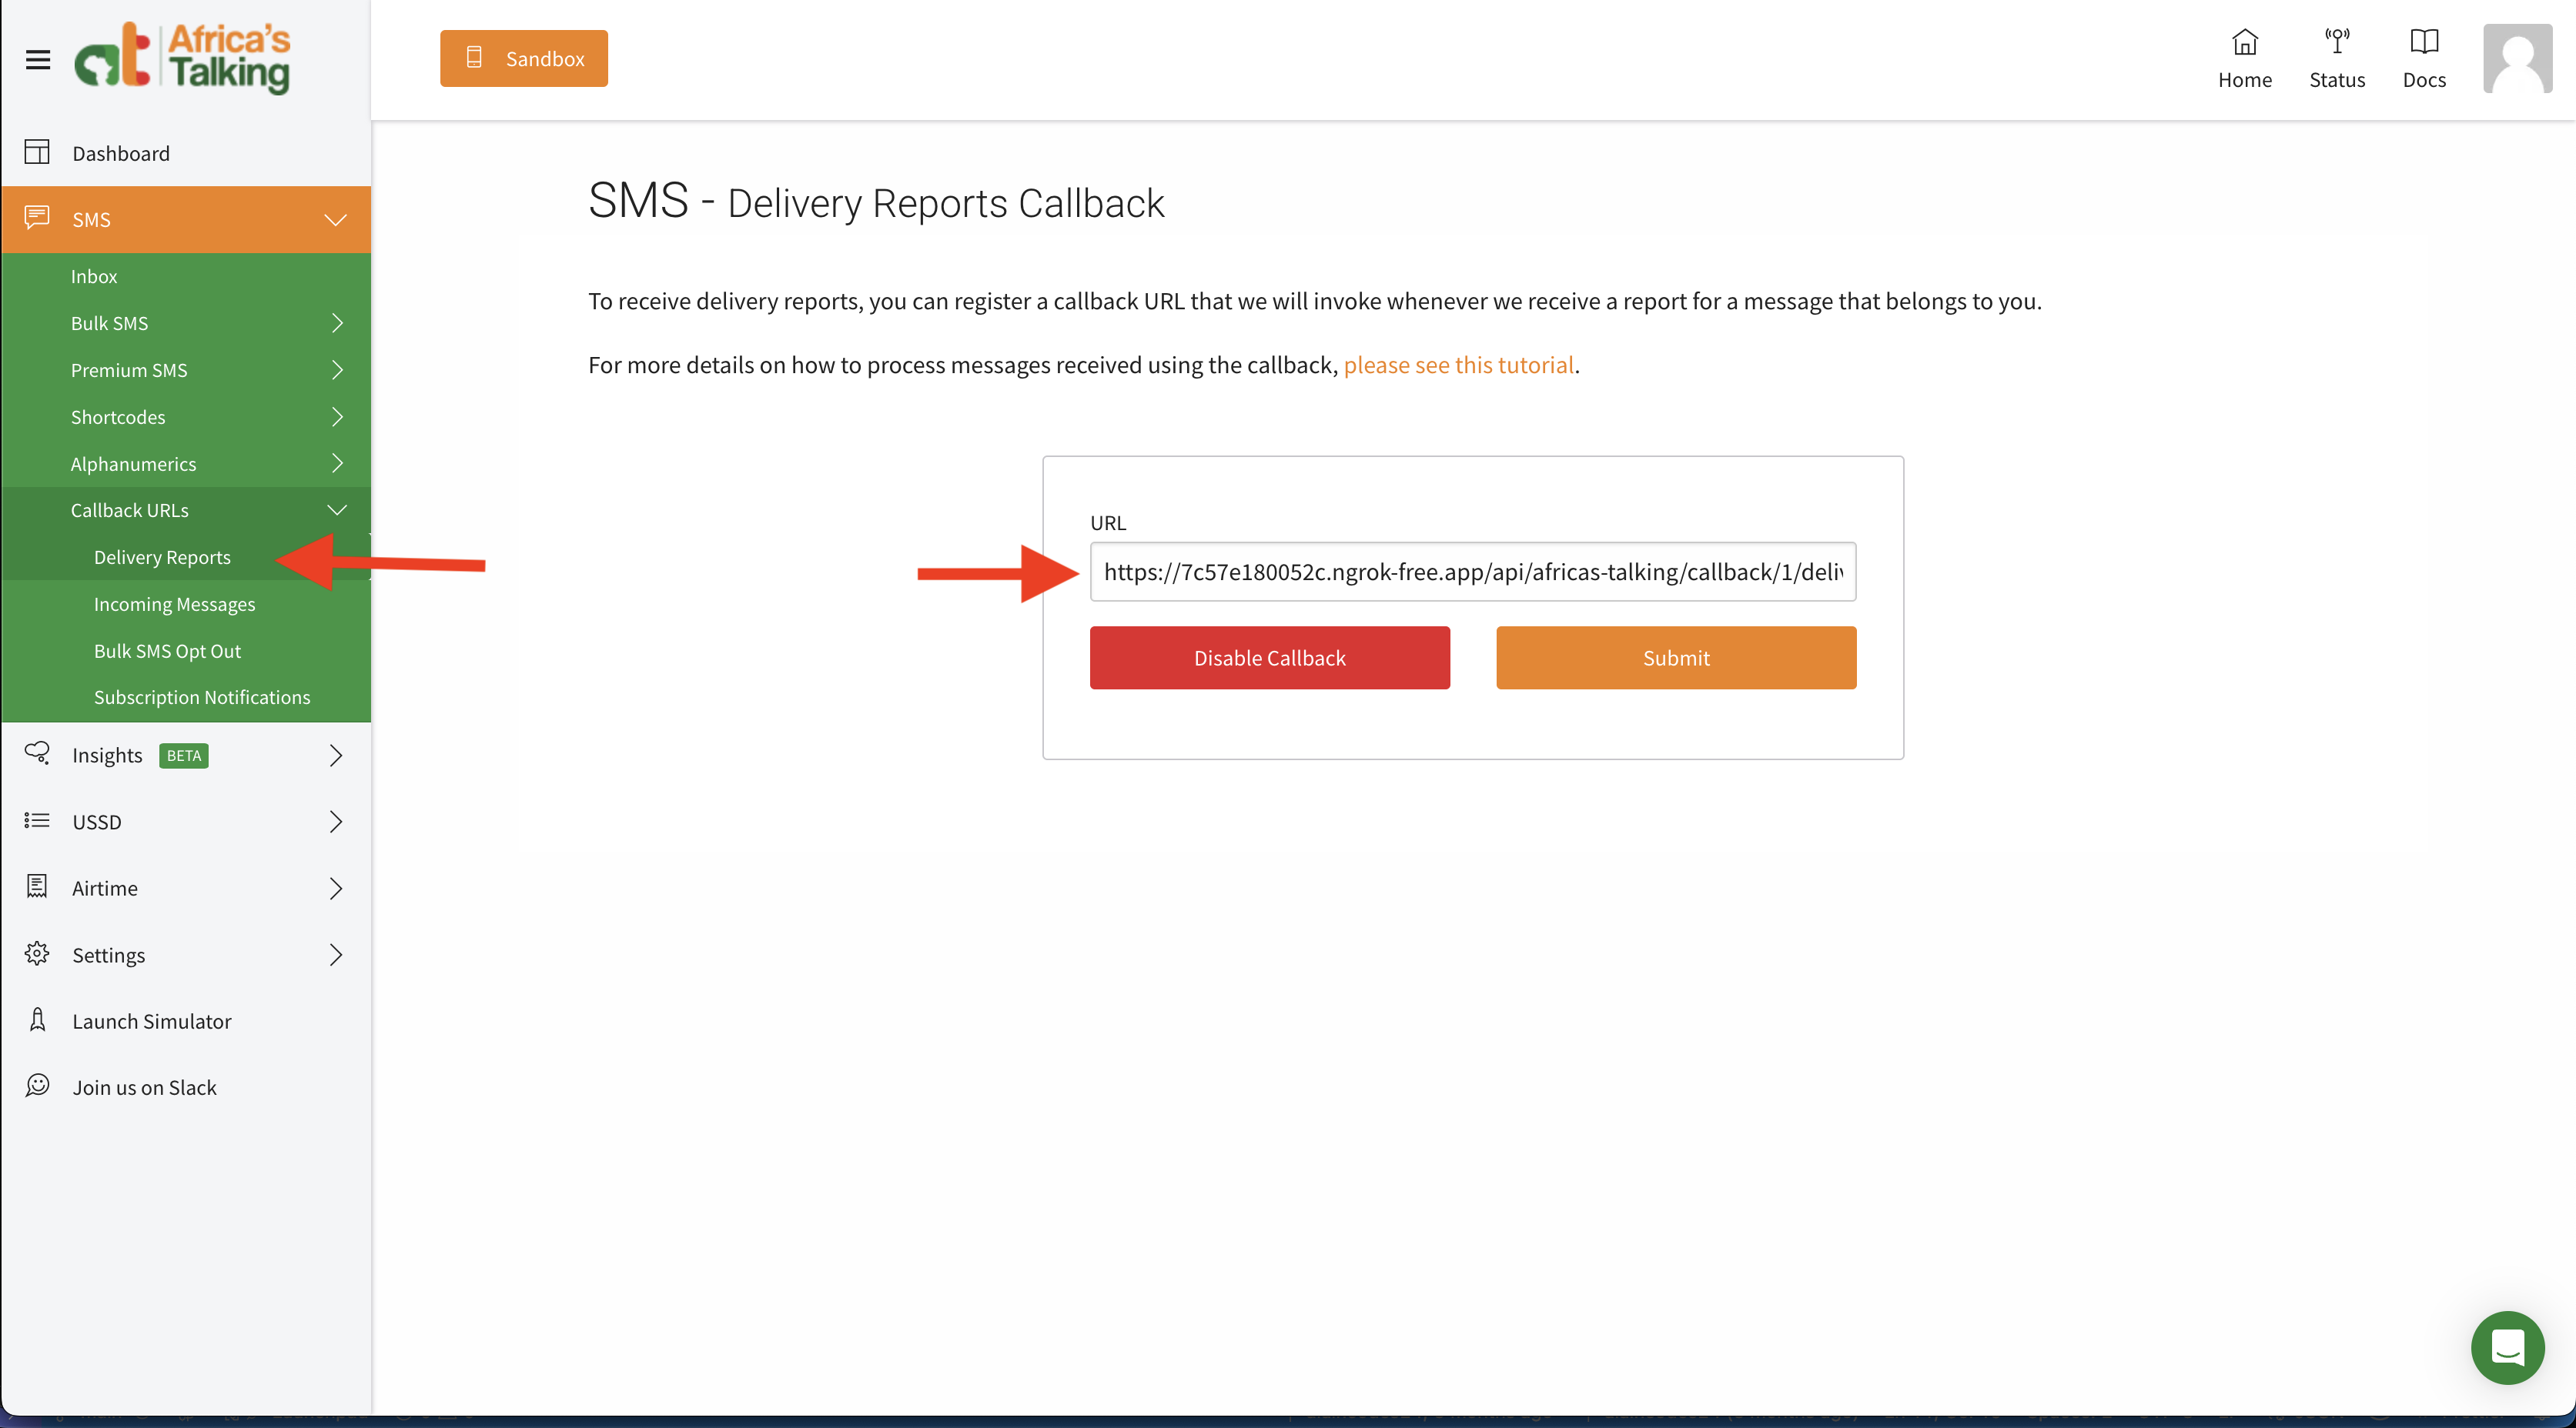Click the SMS chat bubble icon
This screenshot has width=2576, height=1428.
(37, 218)
